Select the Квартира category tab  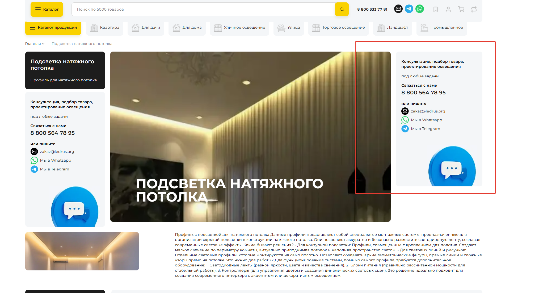105,28
